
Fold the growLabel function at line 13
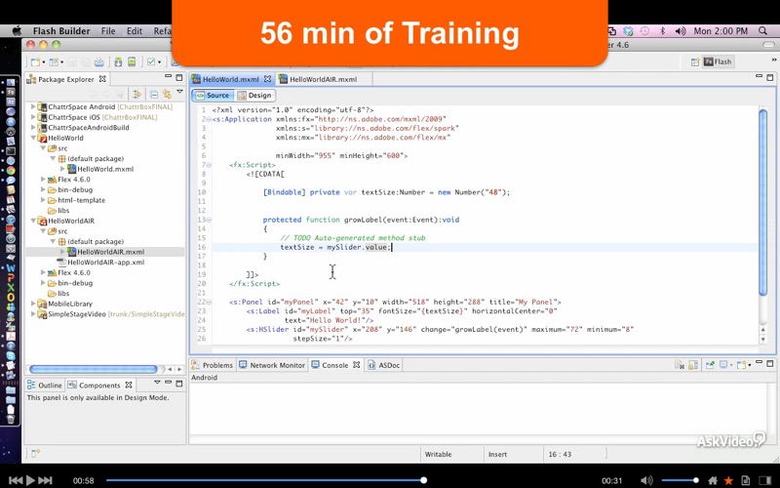(209, 220)
